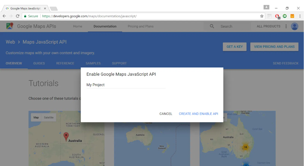
Task: Open the My Project selector field
Action: tap(126, 85)
